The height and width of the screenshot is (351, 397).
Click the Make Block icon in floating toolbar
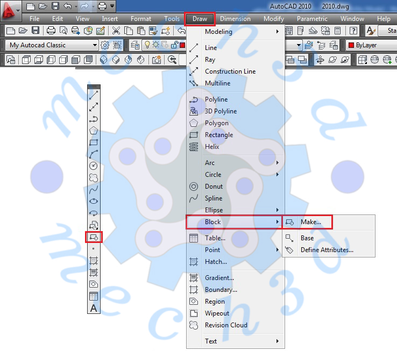[x=94, y=237]
